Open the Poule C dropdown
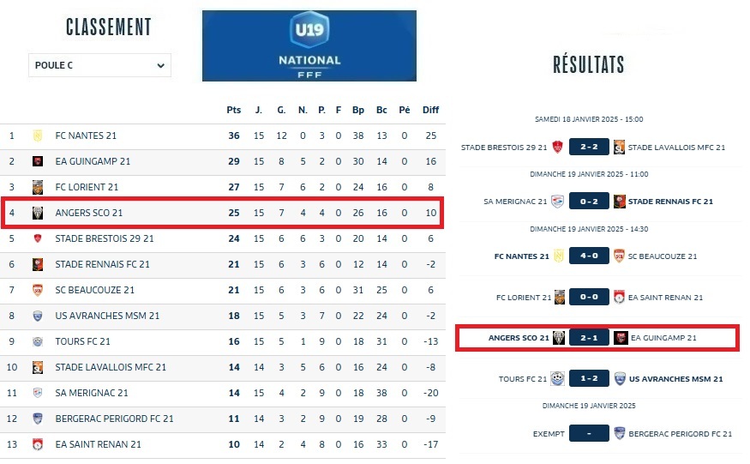The height and width of the screenshot is (464, 750). 99,65
